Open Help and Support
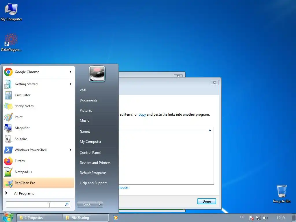 [x=93, y=183]
